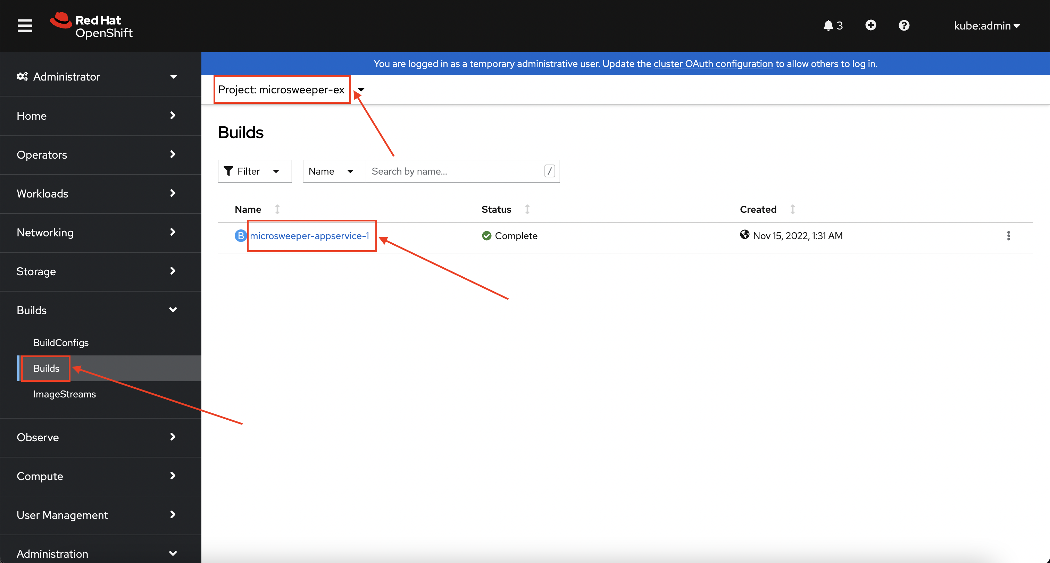This screenshot has width=1050, height=563.
Task: Select the ImageStreams menu item
Action: (64, 394)
